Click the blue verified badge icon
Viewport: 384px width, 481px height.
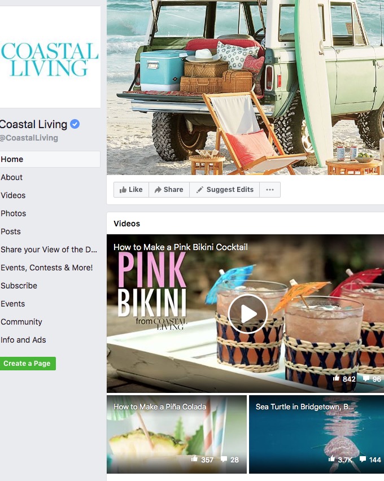pyautogui.click(x=75, y=124)
